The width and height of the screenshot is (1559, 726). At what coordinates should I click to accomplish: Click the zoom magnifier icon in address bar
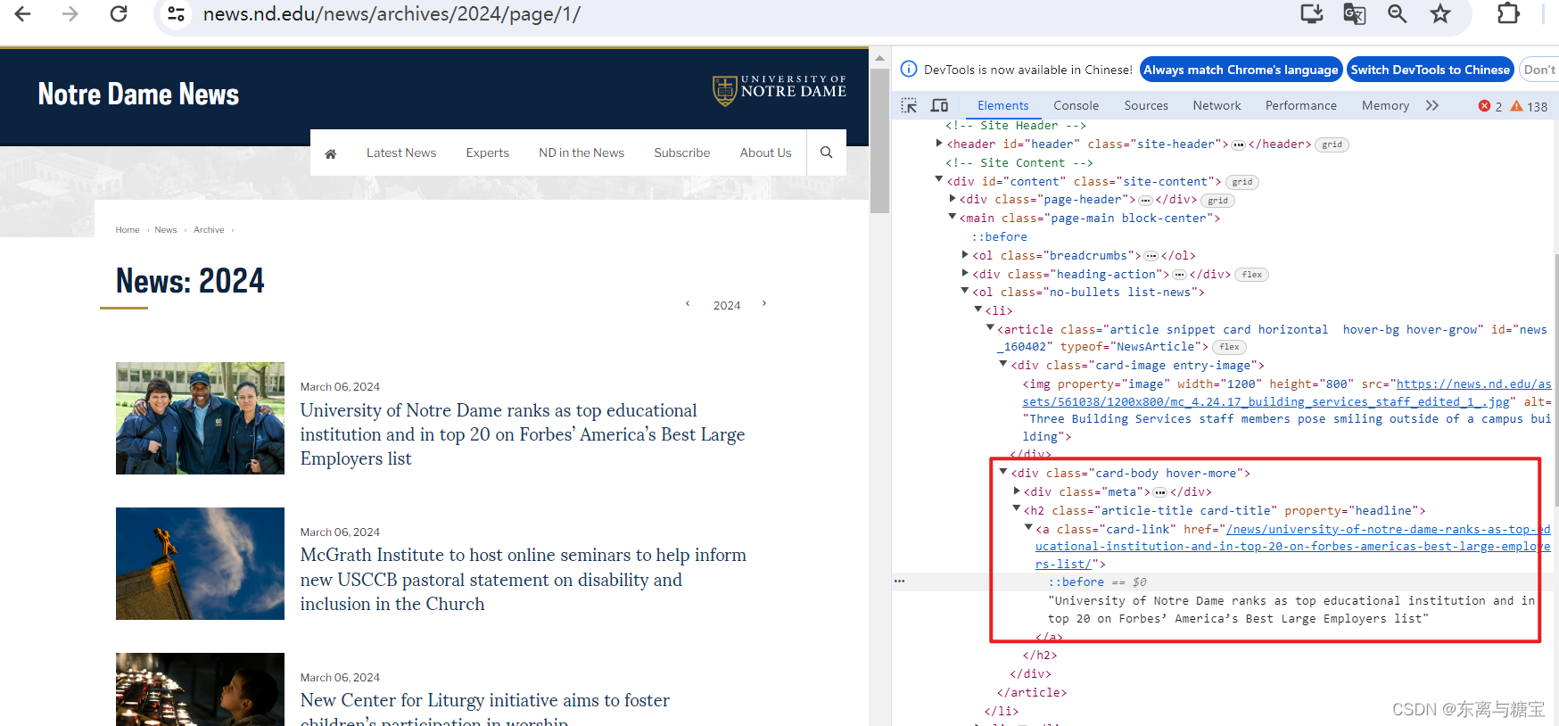[x=1398, y=13]
